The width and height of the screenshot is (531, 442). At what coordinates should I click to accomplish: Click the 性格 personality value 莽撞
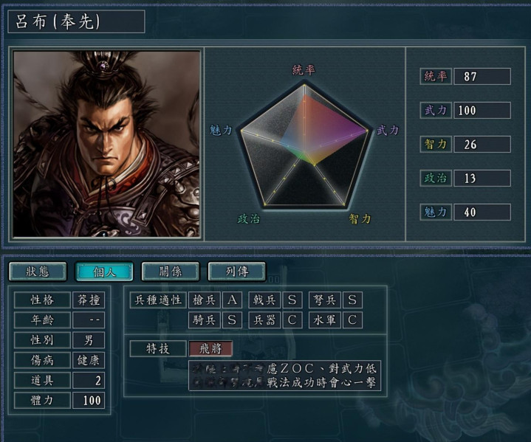pyautogui.click(x=89, y=300)
